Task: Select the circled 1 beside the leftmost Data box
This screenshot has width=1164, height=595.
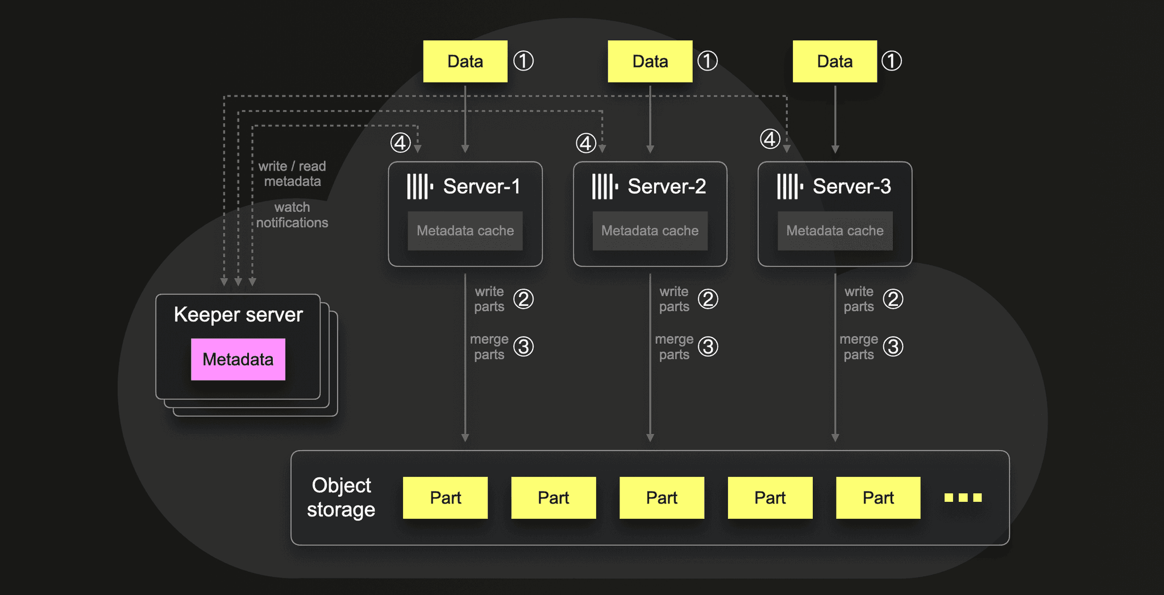Action: click(x=523, y=61)
